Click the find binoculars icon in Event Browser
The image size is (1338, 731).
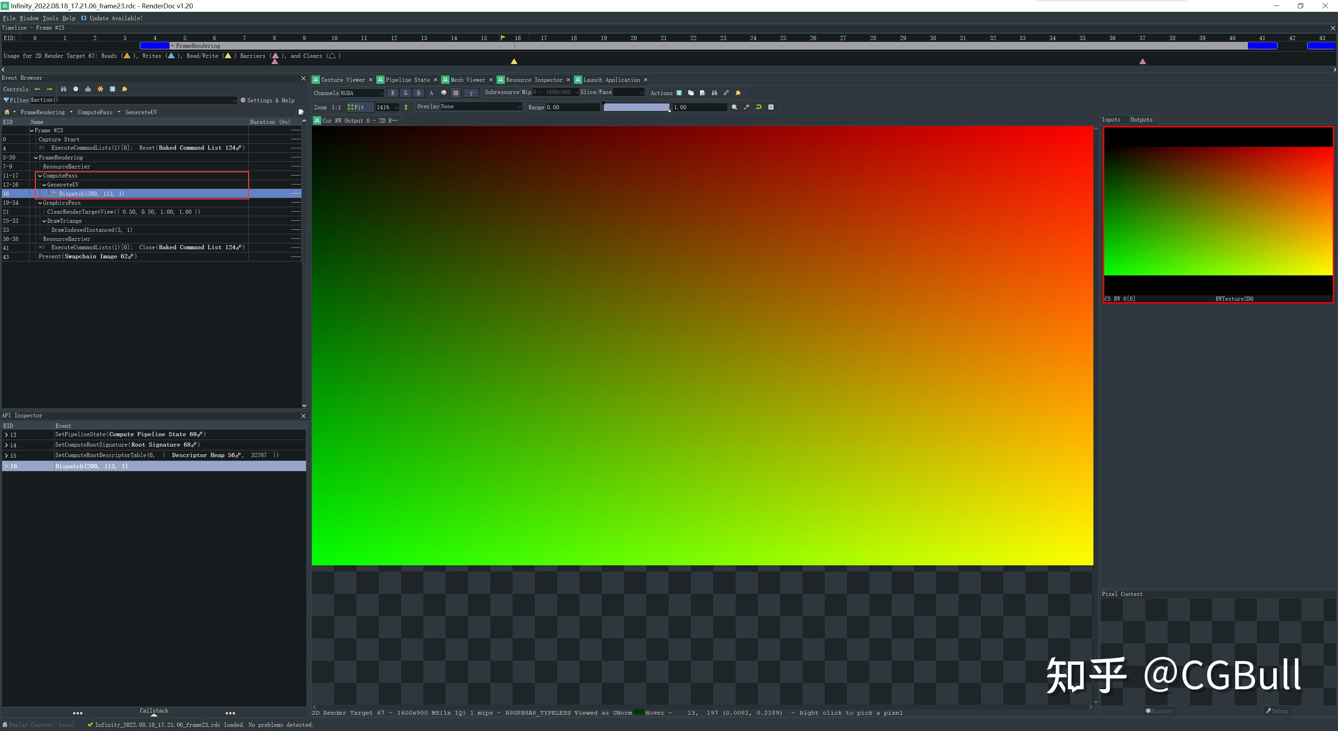[x=63, y=89]
